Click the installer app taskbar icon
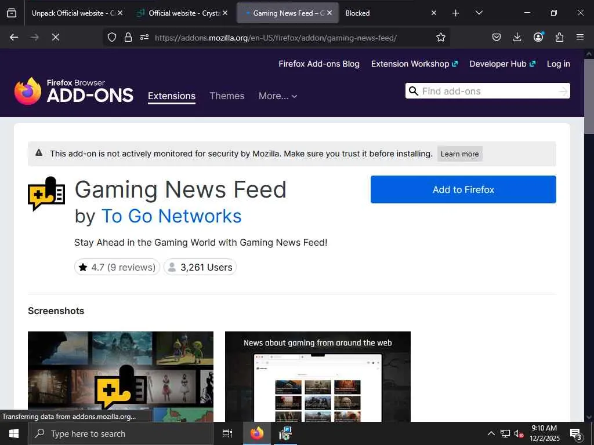Viewport: 594px width, 445px height. click(x=285, y=433)
